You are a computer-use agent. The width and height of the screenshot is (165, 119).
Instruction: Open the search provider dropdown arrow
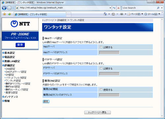point(162,8)
